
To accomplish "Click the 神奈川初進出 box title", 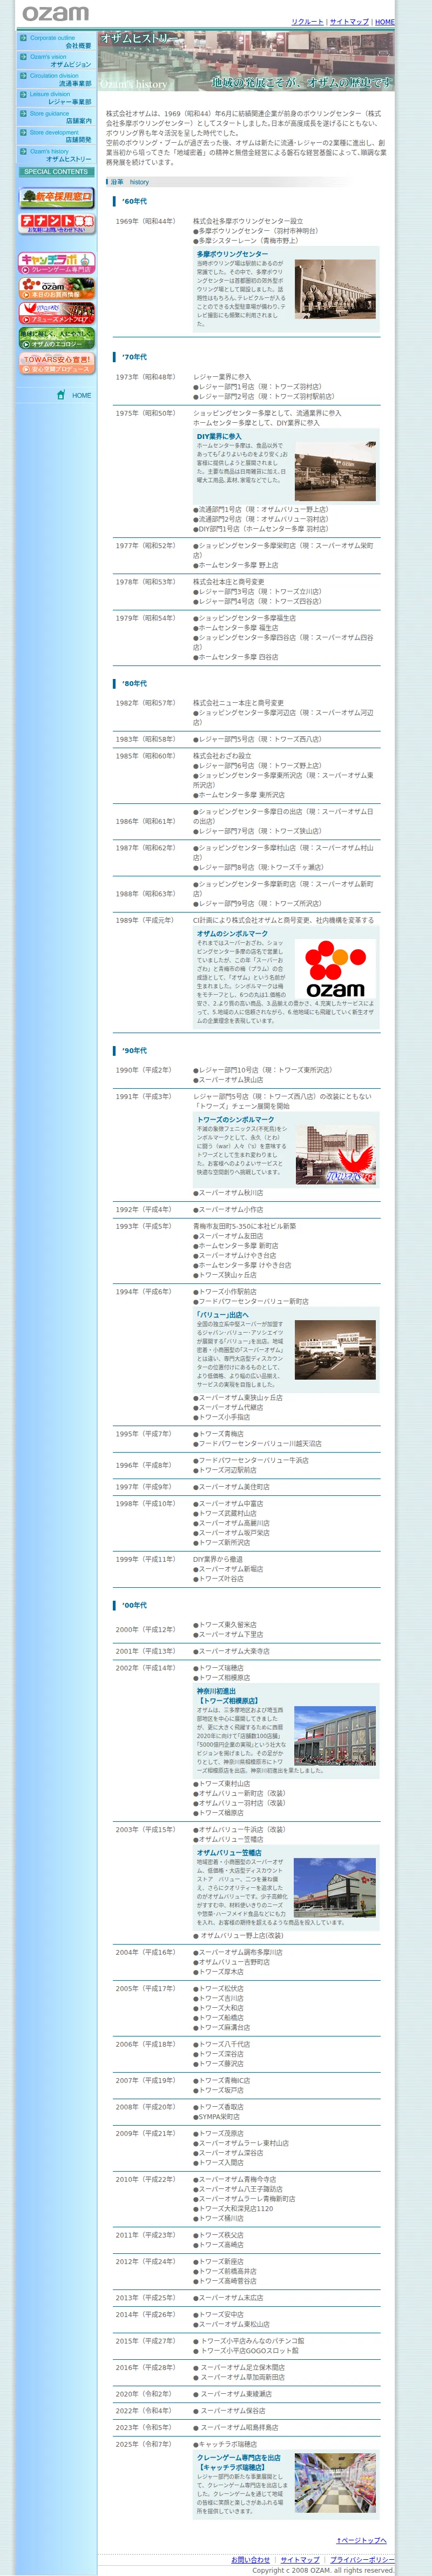I will 216,1691.
